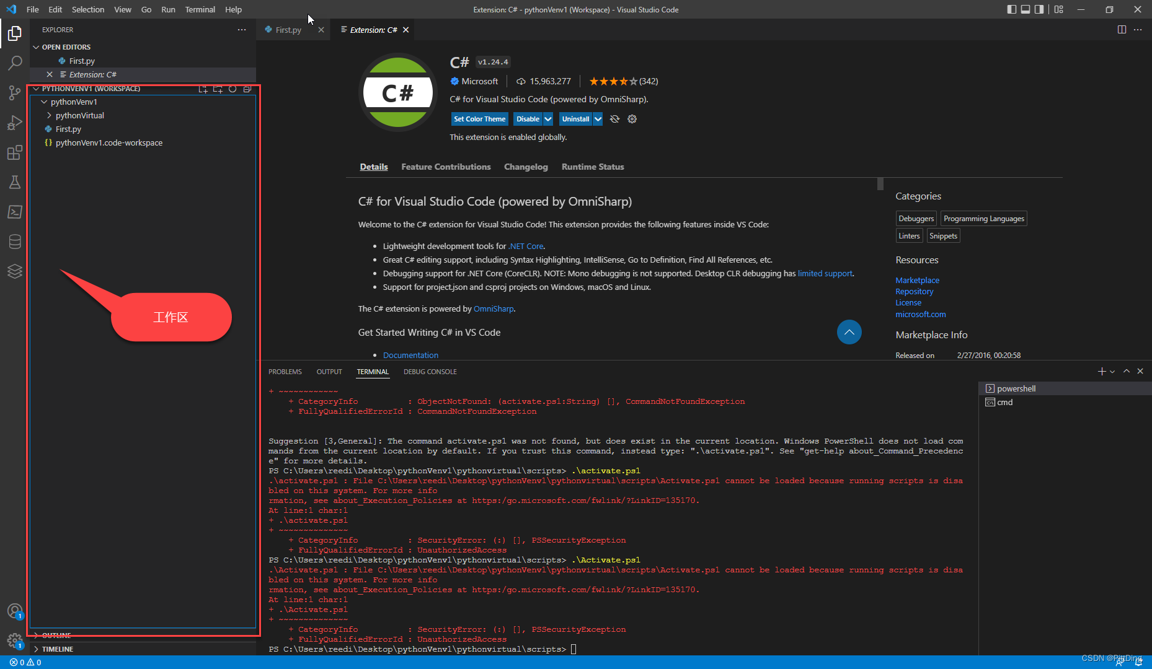Switch to the Problems panel tab

point(285,372)
